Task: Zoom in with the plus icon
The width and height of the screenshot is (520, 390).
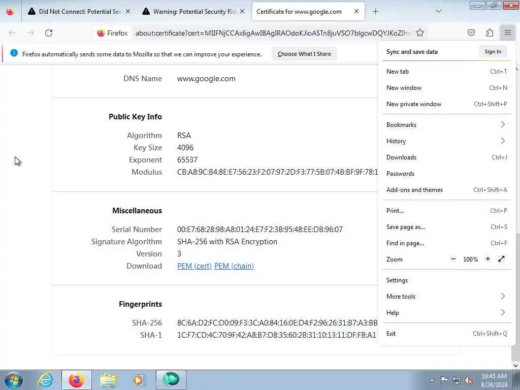Action: click(487, 259)
